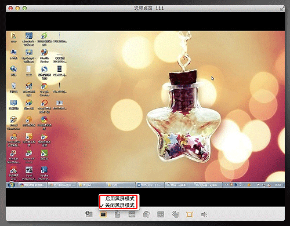Open Adobe Photoshop shortcut on remote desktop

(44, 173)
